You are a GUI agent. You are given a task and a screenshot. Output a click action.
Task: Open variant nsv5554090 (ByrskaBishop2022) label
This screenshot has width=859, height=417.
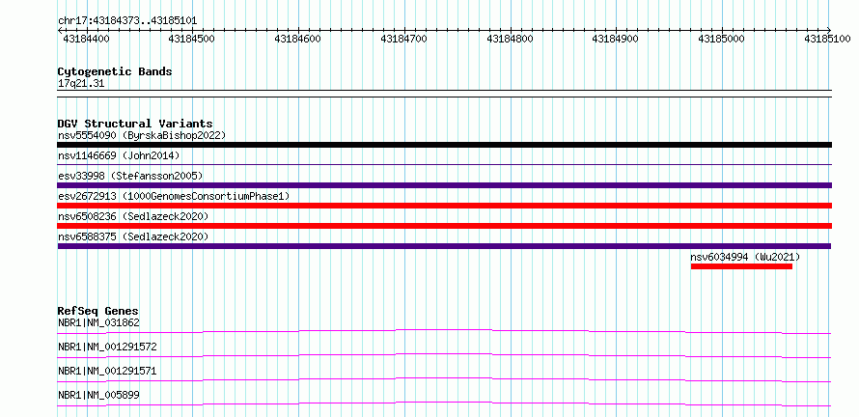pos(141,135)
